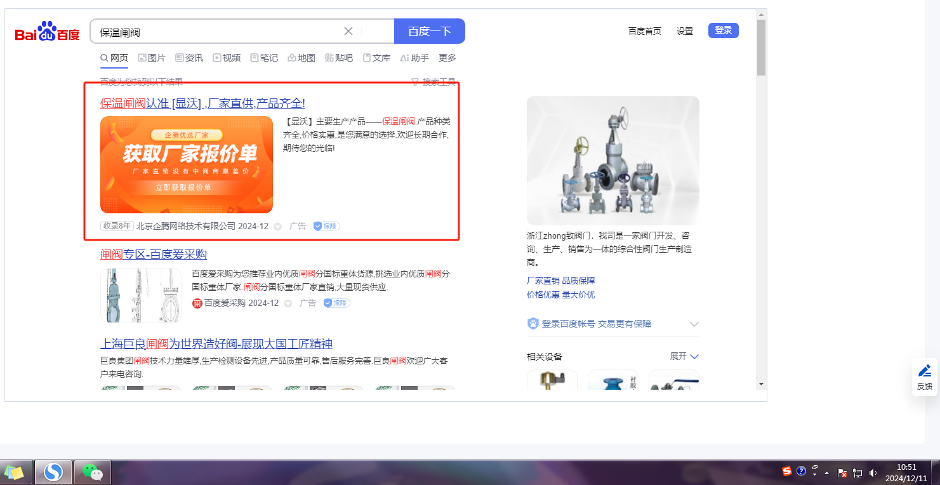Screen dimensions: 940x485
Task: Switch to the 视频 tab
Action: pyautogui.click(x=227, y=58)
